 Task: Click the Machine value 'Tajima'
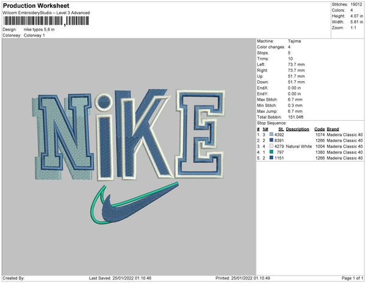(294, 41)
